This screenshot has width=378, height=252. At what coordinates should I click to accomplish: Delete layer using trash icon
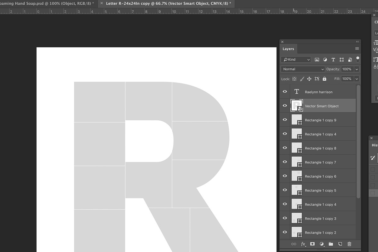(349, 244)
